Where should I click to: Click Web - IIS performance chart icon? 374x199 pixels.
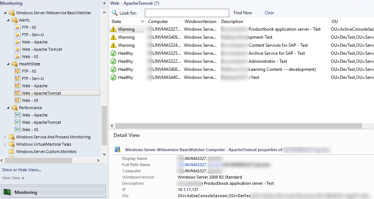coord(18,129)
